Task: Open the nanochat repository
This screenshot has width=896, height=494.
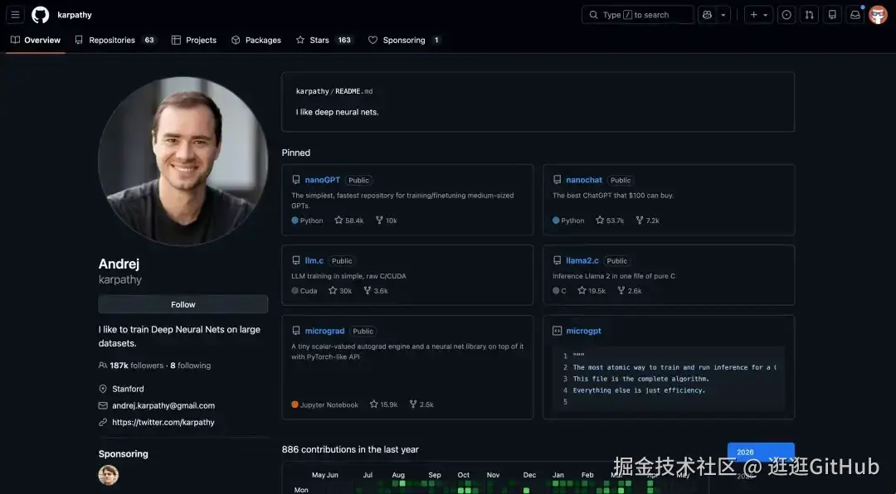Action: coord(584,180)
